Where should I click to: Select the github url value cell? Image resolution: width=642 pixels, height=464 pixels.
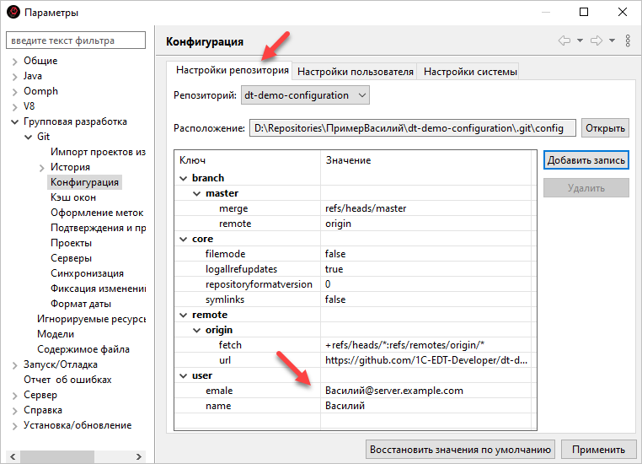tap(425, 360)
